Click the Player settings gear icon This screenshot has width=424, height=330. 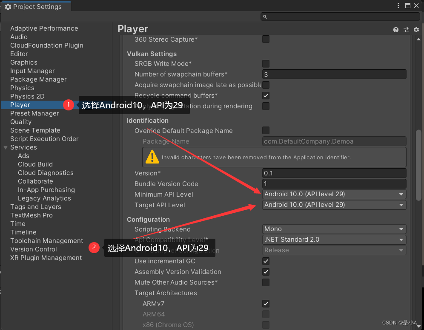pyautogui.click(x=416, y=30)
